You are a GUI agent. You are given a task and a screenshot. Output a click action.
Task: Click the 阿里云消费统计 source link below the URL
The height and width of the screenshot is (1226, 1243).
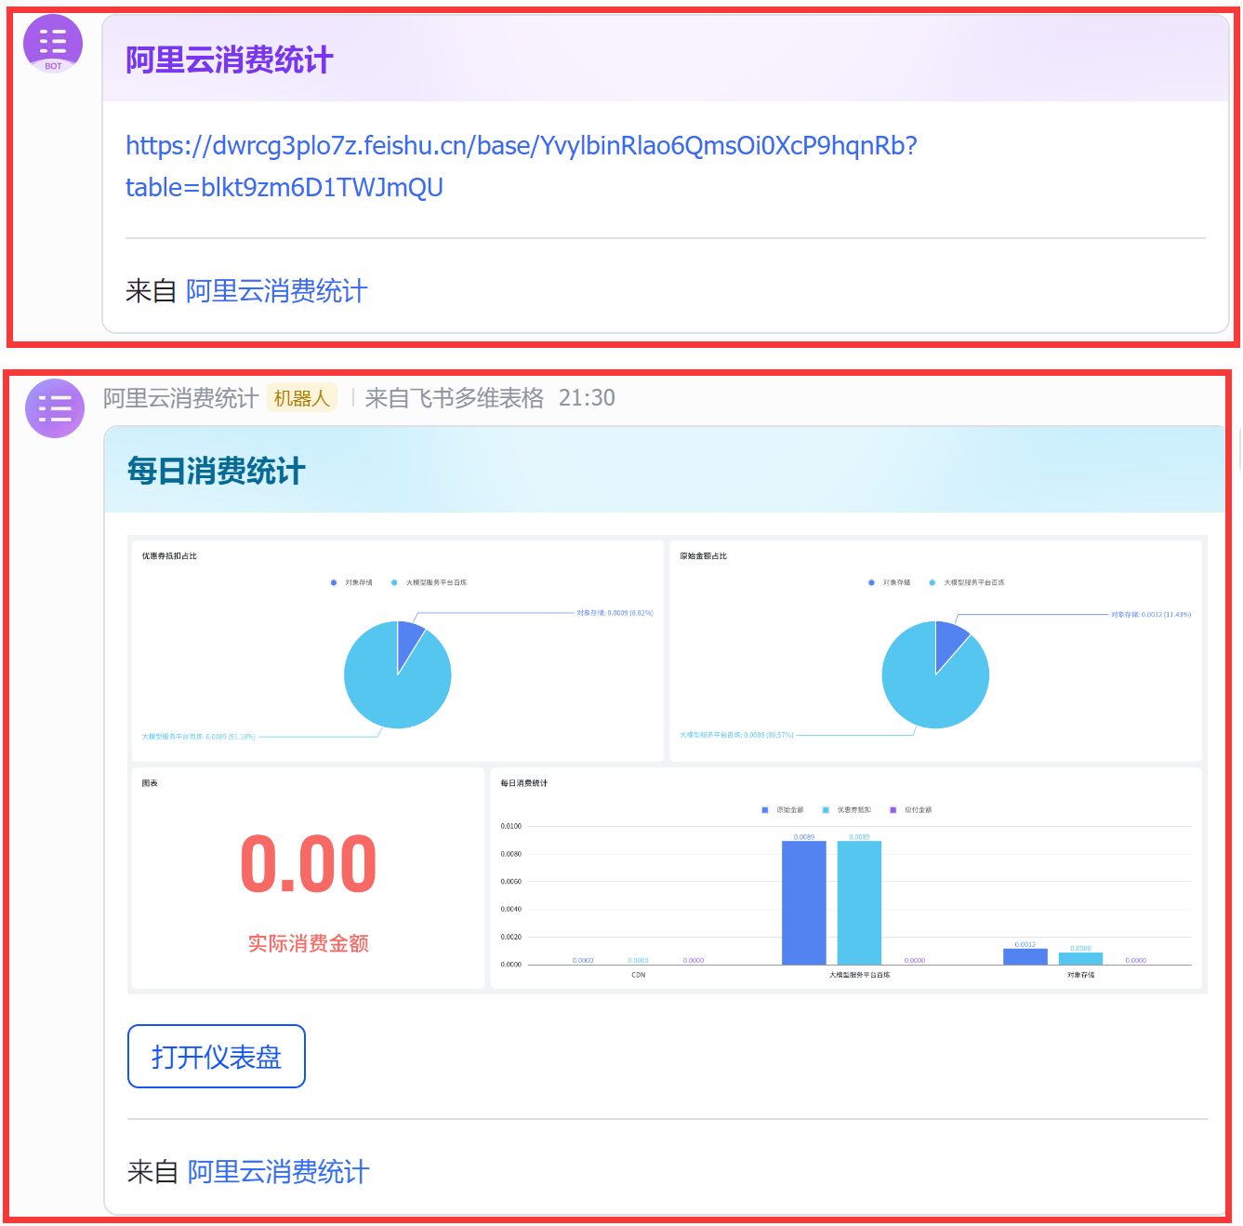[x=277, y=291]
